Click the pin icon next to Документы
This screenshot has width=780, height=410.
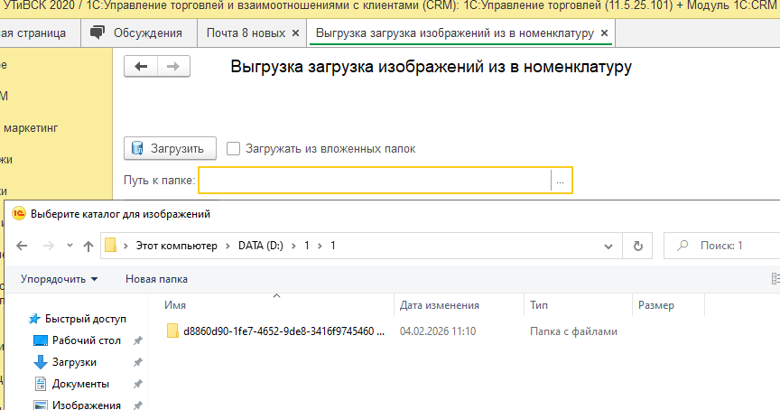pyautogui.click(x=138, y=384)
